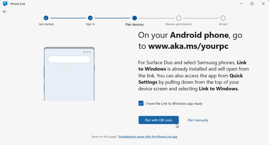Close the Phone Link window
Image resolution: width=269 pixels, height=145 pixels.
click(263, 4)
